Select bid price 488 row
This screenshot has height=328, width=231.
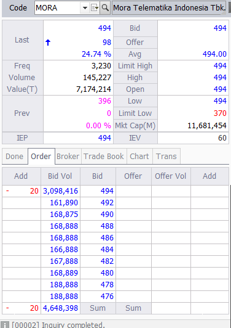107,226
